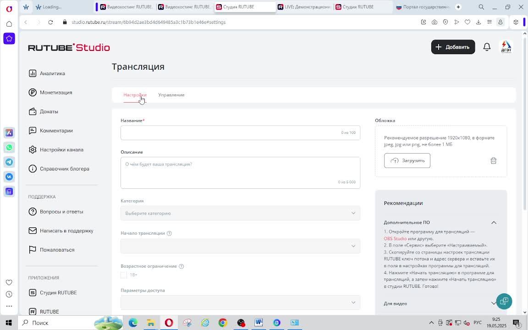Switch to Портал государственн browser tab
This screenshot has height=330, width=528.
click(x=423, y=7)
